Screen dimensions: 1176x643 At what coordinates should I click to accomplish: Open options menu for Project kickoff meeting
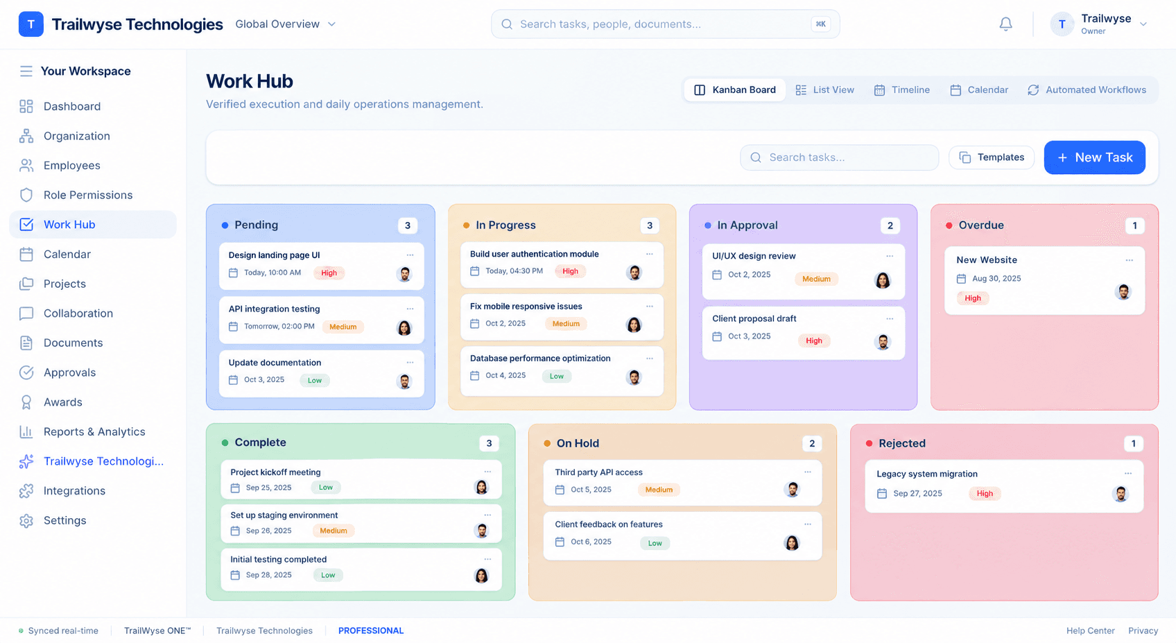click(487, 472)
